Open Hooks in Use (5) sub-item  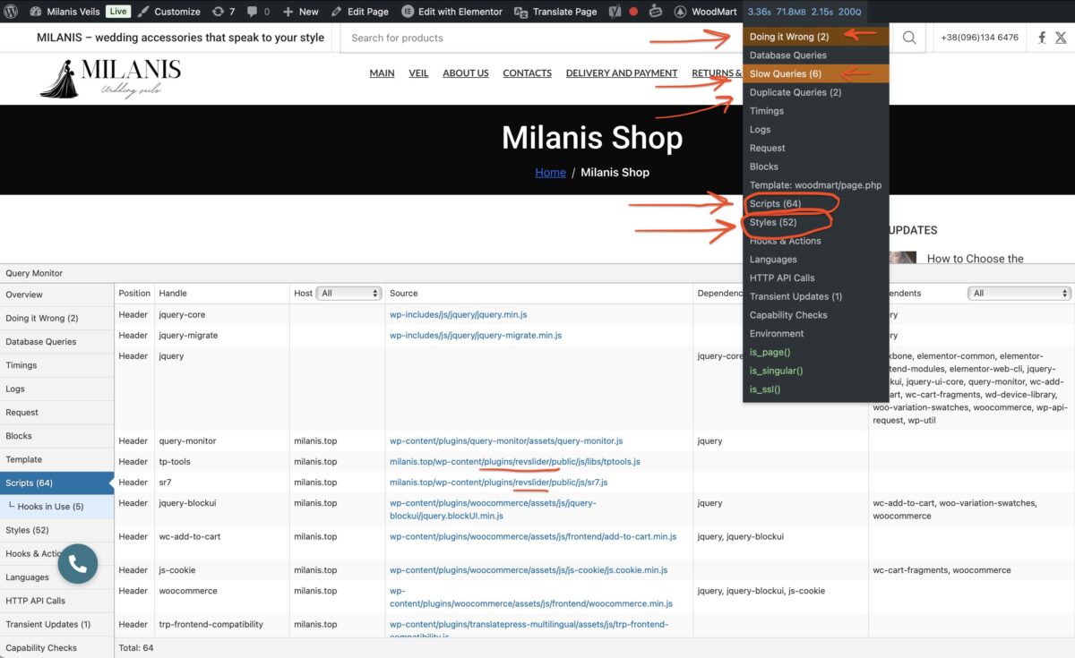click(x=57, y=507)
